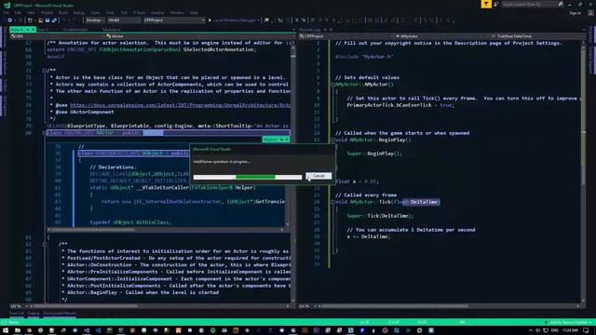Open the right editor zoom level dropdown
Screen dimensions: 596x335
305,306
